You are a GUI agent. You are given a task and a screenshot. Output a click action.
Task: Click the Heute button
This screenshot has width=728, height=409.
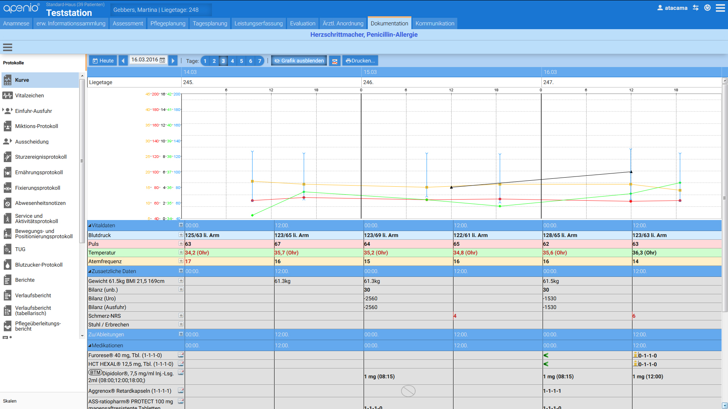tap(103, 61)
